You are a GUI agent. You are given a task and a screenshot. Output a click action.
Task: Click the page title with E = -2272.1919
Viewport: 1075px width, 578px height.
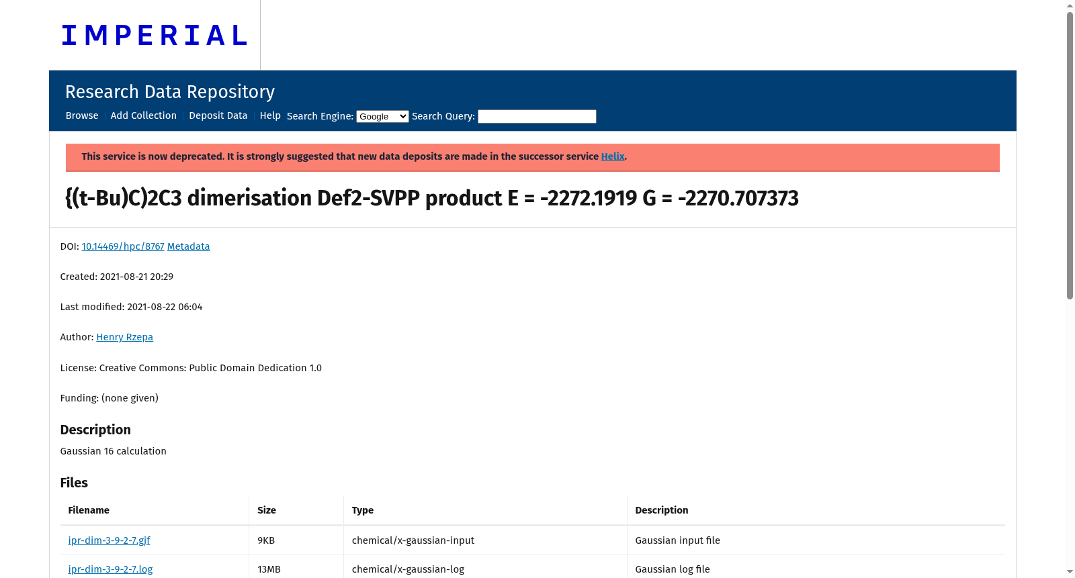(x=432, y=198)
